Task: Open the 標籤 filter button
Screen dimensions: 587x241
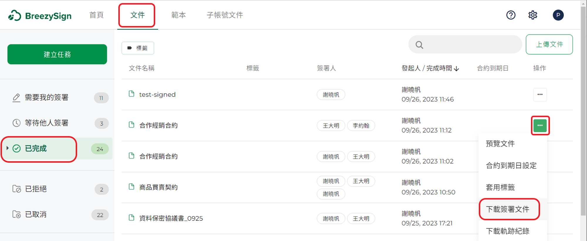Action: click(x=138, y=48)
